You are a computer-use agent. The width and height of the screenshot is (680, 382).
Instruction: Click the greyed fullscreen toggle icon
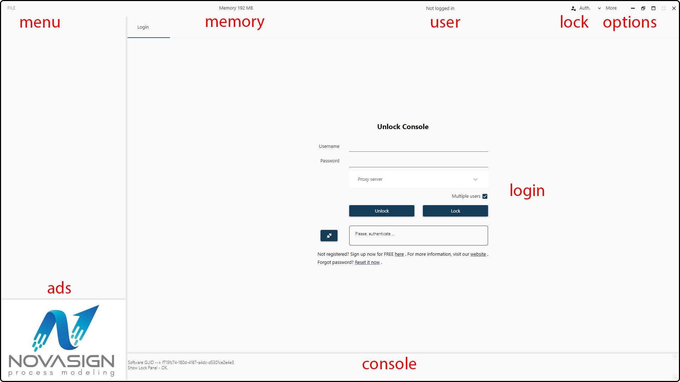coord(664,8)
